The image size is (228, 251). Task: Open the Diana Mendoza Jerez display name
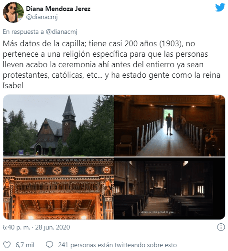pos(58,9)
